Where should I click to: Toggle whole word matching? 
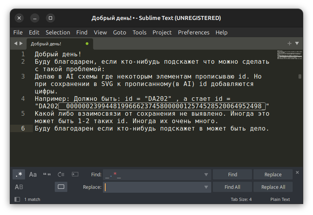[47, 174]
